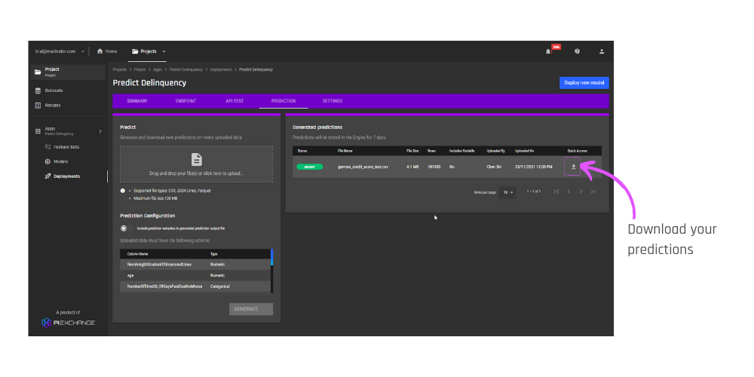Click file name german_credit_score_test.csv
The height and width of the screenshot is (377, 754).
point(363,167)
